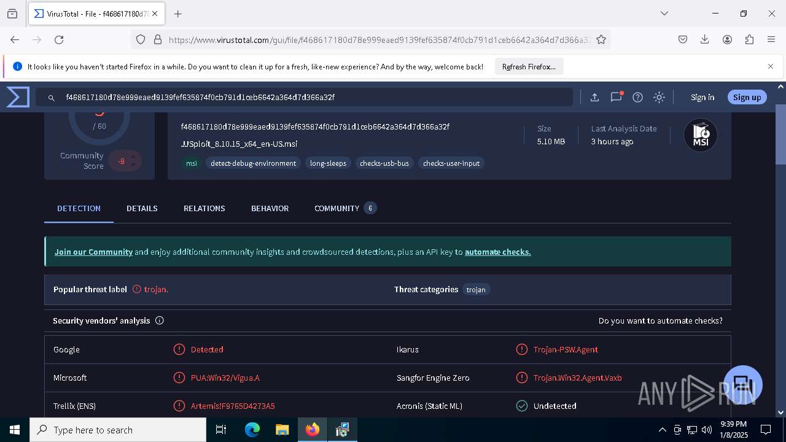Click the Microsoft PUA:Win32/Vigua.A result
The width and height of the screenshot is (786, 442).
tap(225, 378)
